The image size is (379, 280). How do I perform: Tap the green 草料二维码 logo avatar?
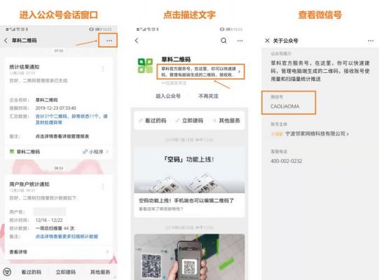[145, 66]
